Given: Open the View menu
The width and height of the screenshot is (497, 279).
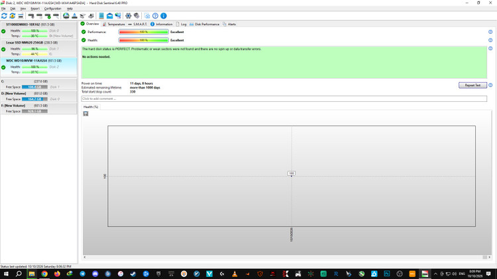Looking at the screenshot, I should [23, 9].
